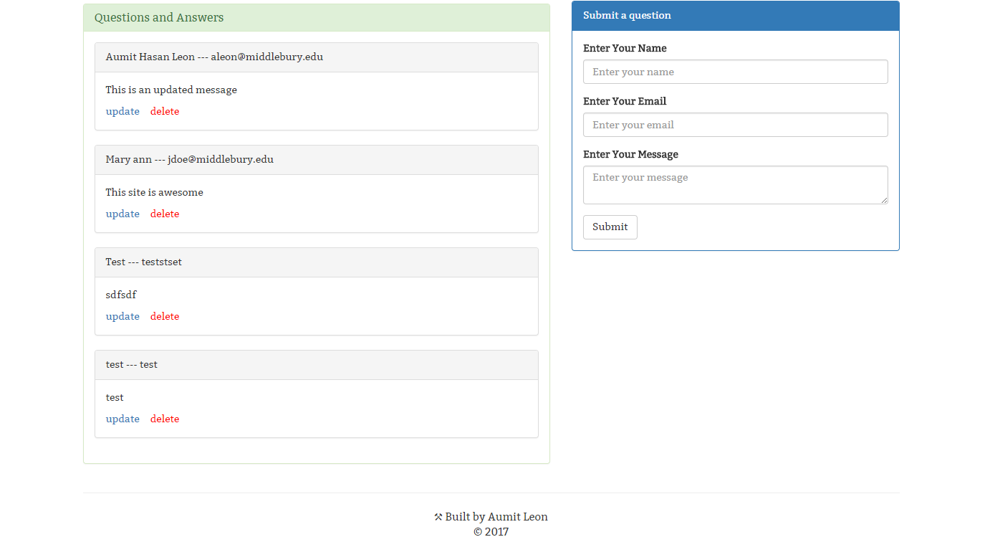995x542 pixels.
Task: Click 'This is an updated message' text
Action: coord(171,90)
